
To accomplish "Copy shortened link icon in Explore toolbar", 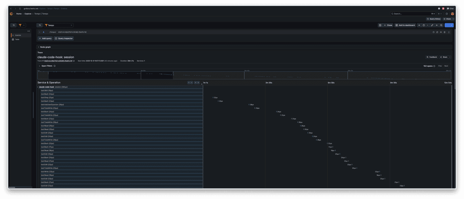I will coord(432,25).
